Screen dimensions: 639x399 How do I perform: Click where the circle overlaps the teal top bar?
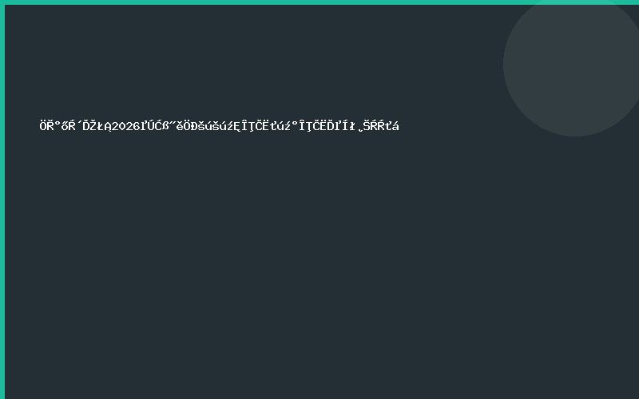tap(575, 2)
